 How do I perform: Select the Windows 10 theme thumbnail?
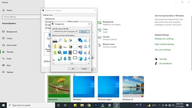click(133, 87)
